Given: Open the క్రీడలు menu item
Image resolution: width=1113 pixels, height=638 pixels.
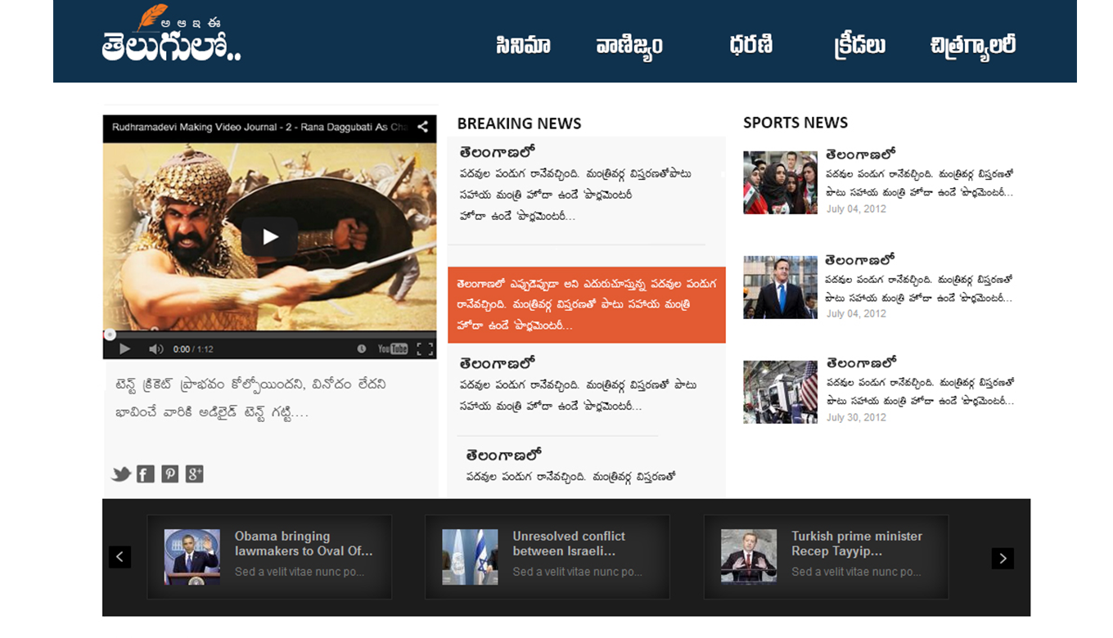Looking at the screenshot, I should pos(859,45).
